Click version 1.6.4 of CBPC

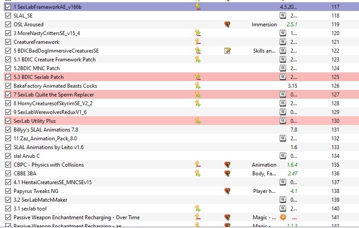(x=292, y=165)
